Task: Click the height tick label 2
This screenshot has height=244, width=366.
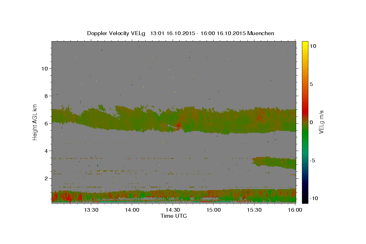Action: coord(46,178)
